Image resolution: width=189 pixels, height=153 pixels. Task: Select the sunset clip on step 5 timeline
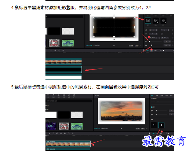point(68,144)
